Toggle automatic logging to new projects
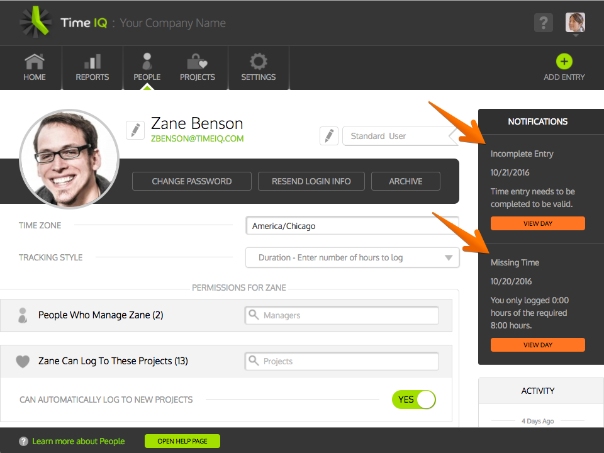 (x=414, y=400)
